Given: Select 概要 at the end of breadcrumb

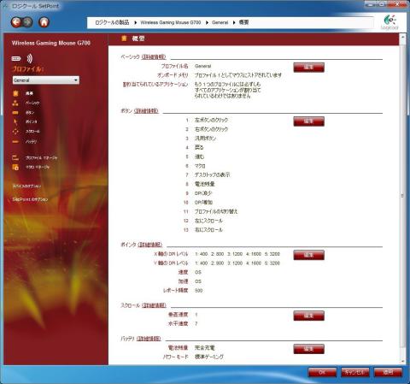Looking at the screenshot, I should click(x=243, y=22).
